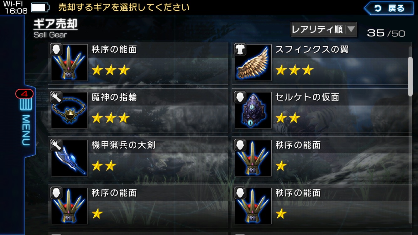Choose the 魔神の指輪 ring icon
418x235 pixels.
(x=69, y=110)
